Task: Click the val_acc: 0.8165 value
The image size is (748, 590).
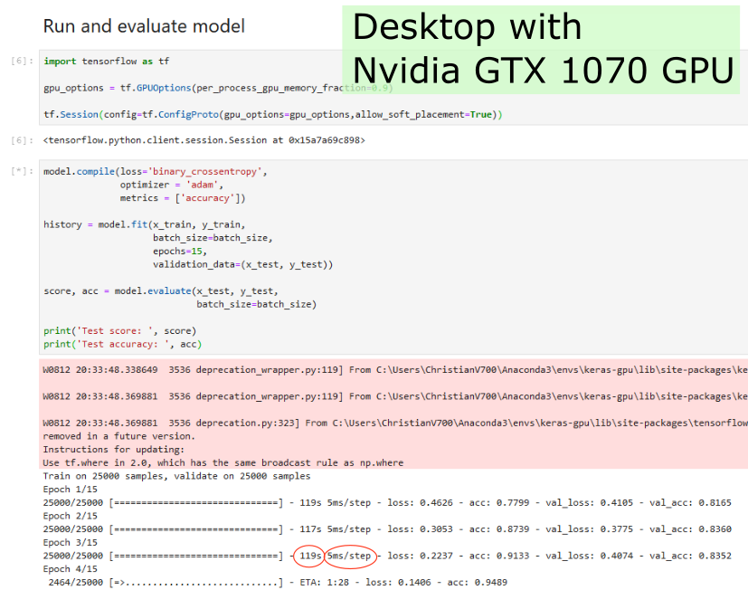Action: (x=690, y=502)
